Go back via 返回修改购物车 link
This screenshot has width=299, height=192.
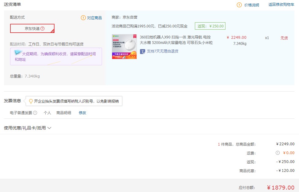point(281,5)
